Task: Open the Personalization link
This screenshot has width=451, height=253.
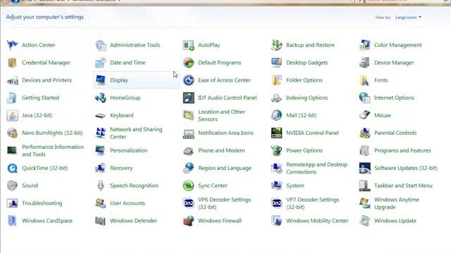Action: 128,150
